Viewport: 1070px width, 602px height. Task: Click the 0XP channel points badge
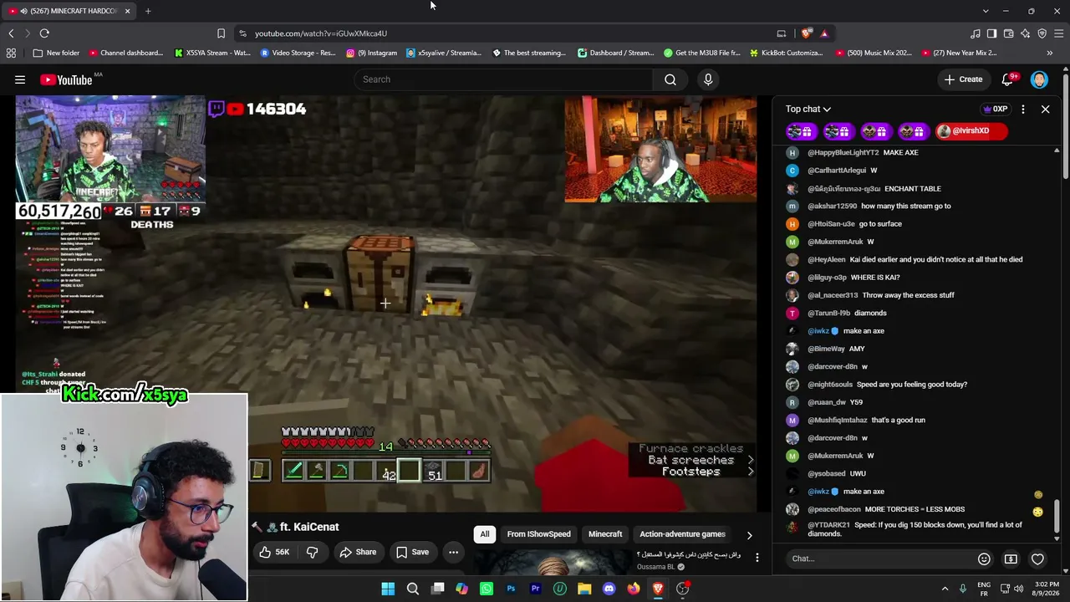click(996, 109)
